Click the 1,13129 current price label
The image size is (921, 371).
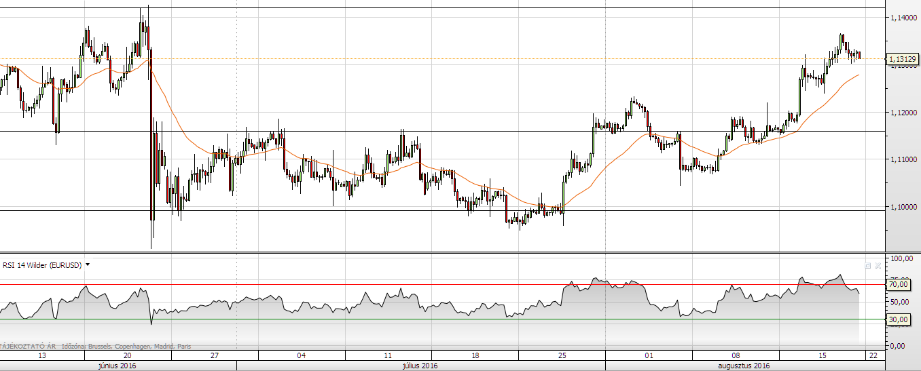pos(902,60)
